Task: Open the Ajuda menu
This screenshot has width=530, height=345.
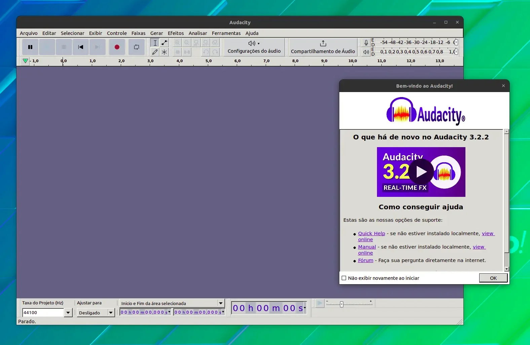Action: [252, 33]
